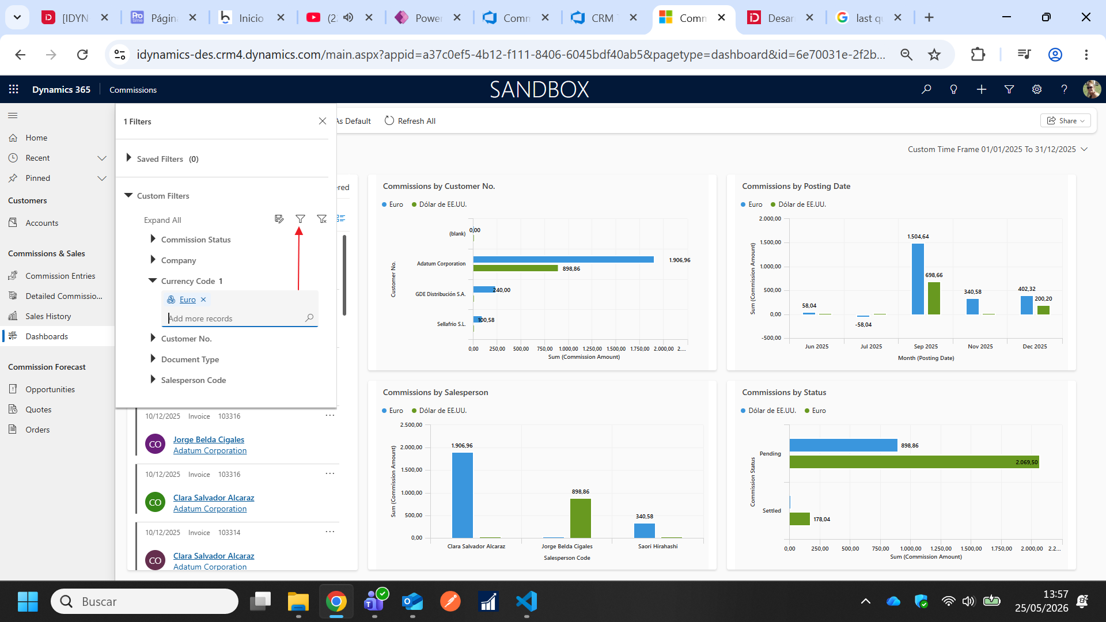Image resolution: width=1106 pixels, height=622 pixels.
Task: Click the Refresh All icon button
Action: (389, 121)
